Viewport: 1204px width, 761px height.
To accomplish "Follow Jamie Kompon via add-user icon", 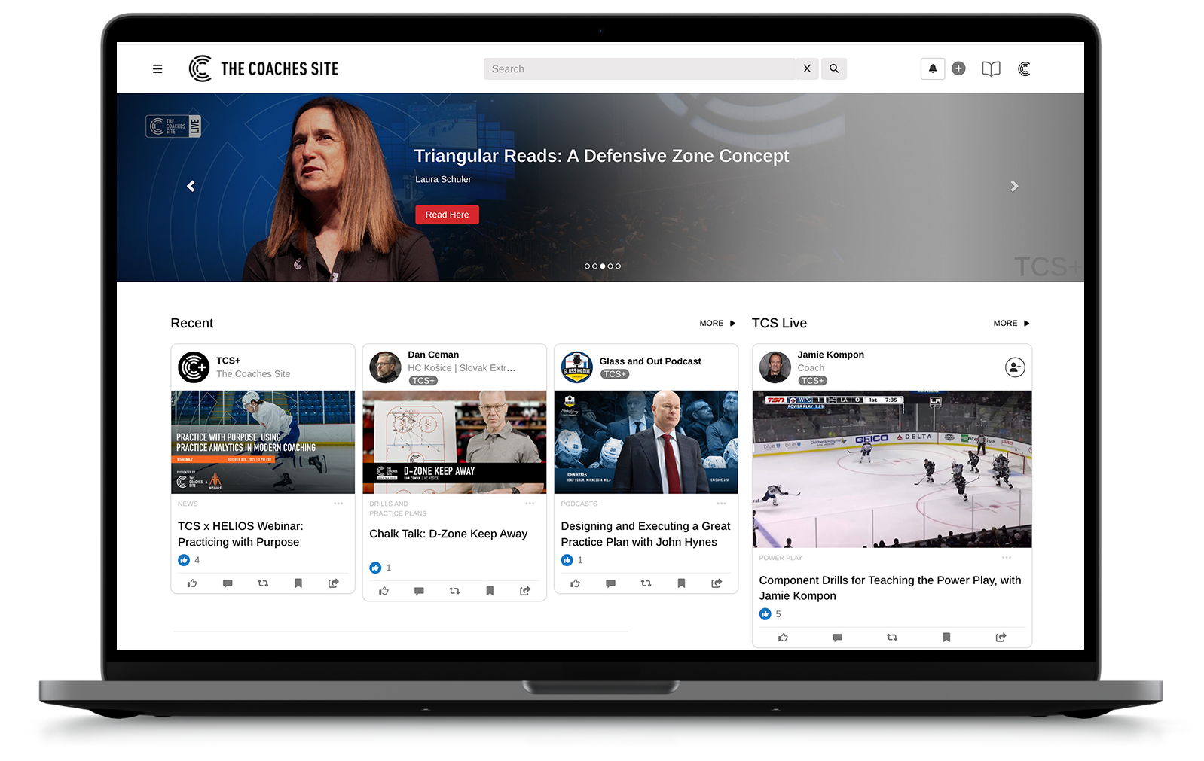I will (1015, 367).
